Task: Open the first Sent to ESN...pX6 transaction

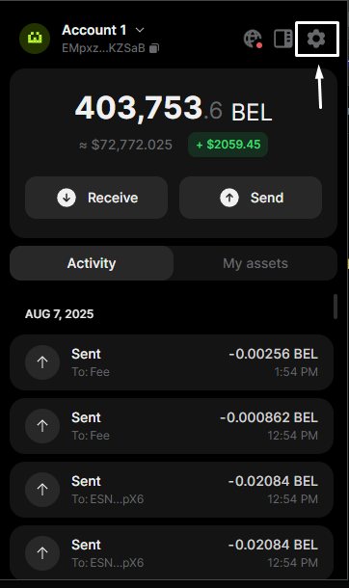Action: click(172, 490)
